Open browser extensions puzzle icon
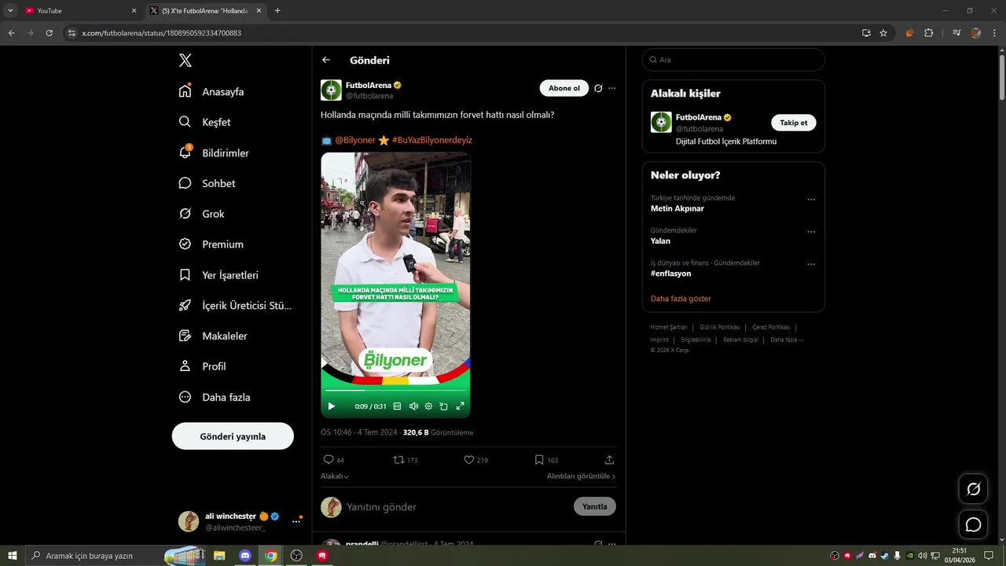The width and height of the screenshot is (1006, 566). [x=928, y=33]
